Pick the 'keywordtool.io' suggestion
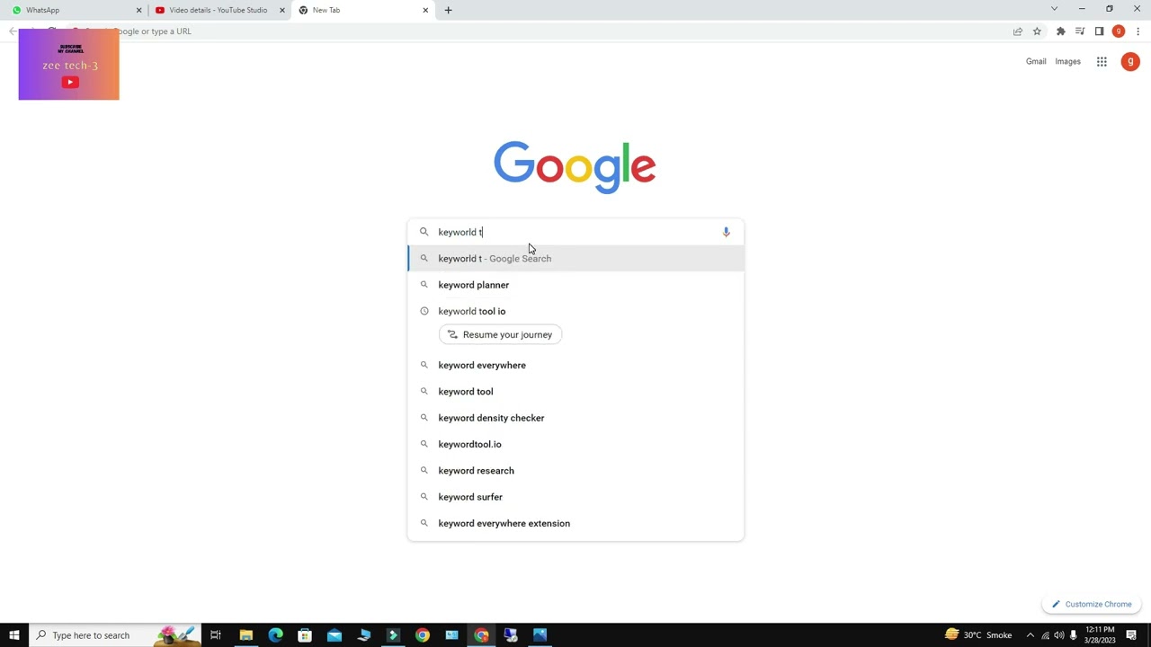The image size is (1151, 647). (x=575, y=444)
